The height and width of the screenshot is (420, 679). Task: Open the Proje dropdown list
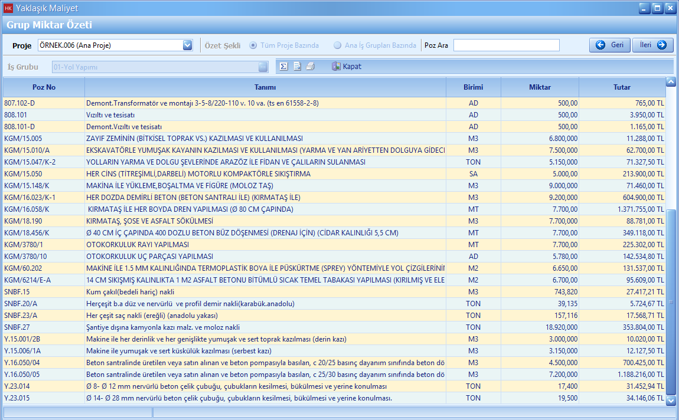pyautogui.click(x=188, y=45)
